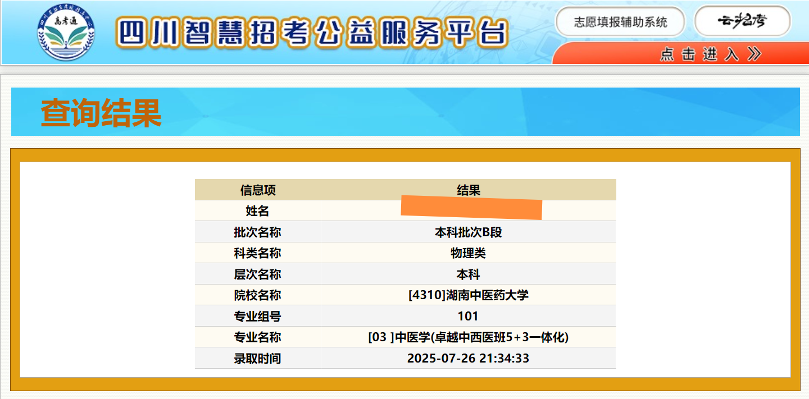Click the 查询结果 page heading

pos(101,113)
